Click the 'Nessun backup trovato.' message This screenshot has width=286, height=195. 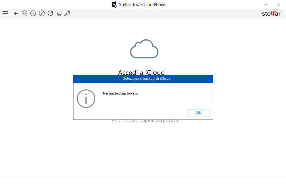coord(121,93)
